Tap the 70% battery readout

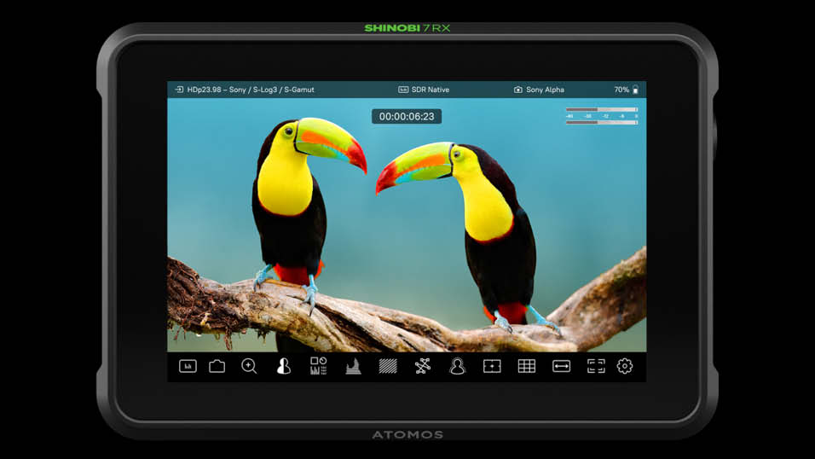pos(621,90)
